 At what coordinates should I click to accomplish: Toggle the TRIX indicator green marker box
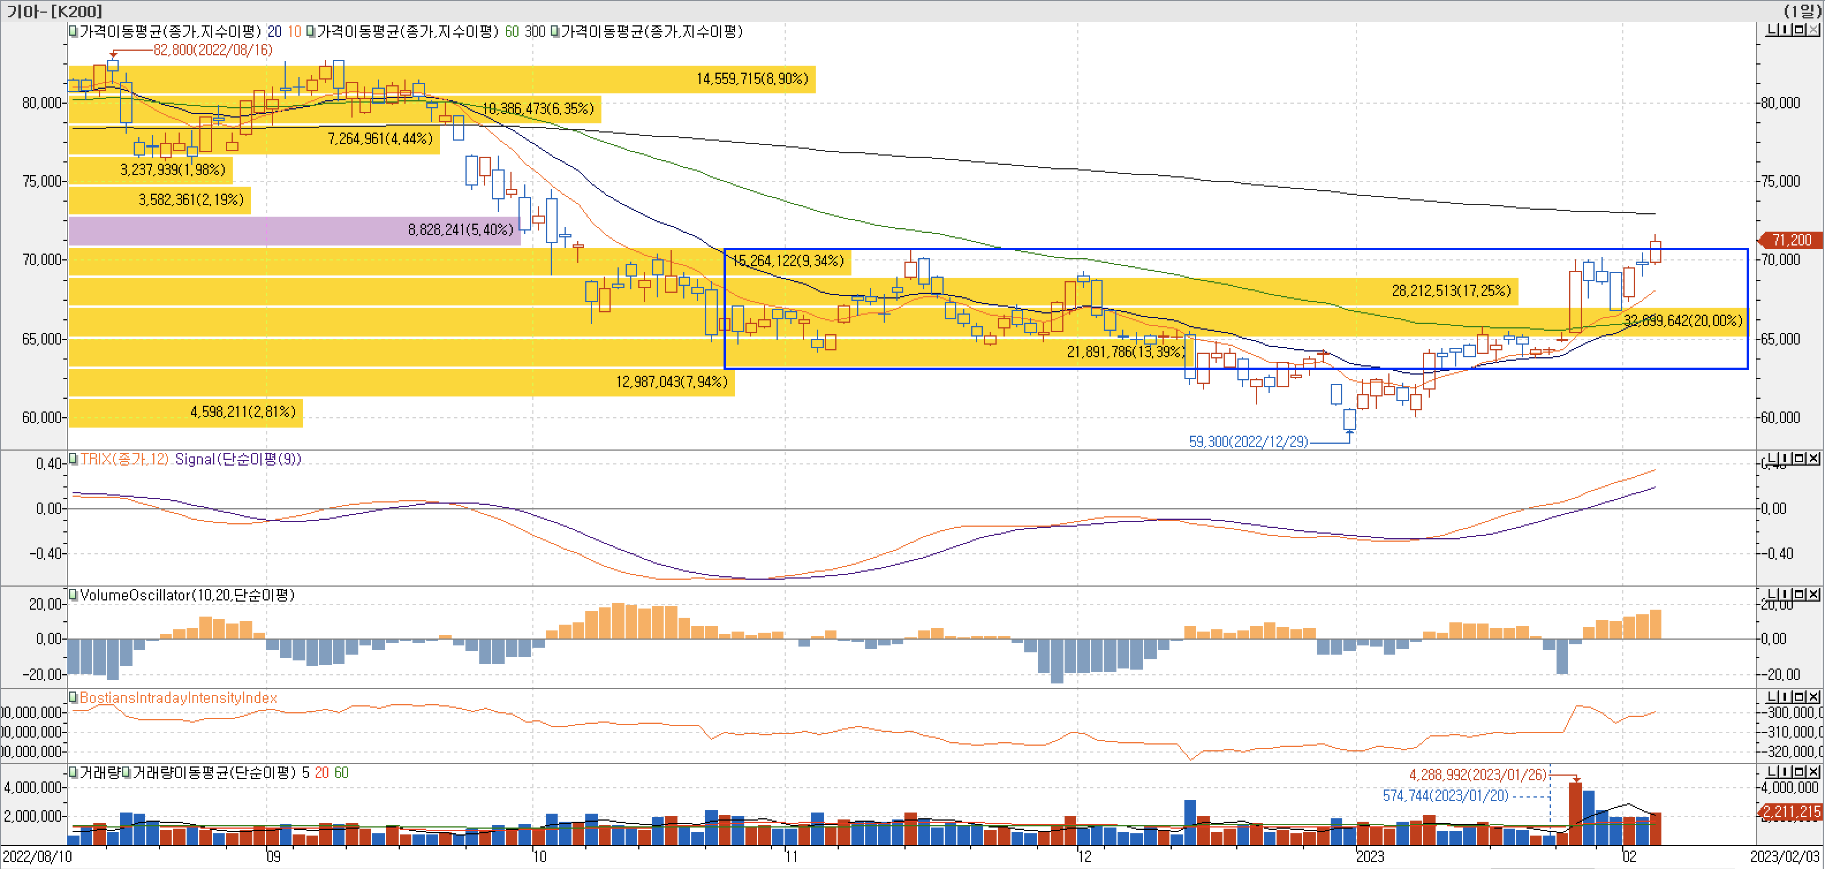73,459
